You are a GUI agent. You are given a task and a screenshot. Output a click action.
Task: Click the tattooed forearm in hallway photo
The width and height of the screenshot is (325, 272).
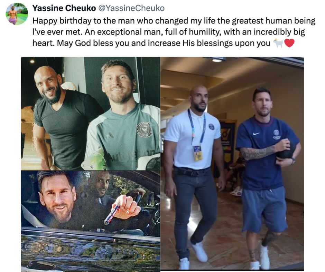click(258, 153)
